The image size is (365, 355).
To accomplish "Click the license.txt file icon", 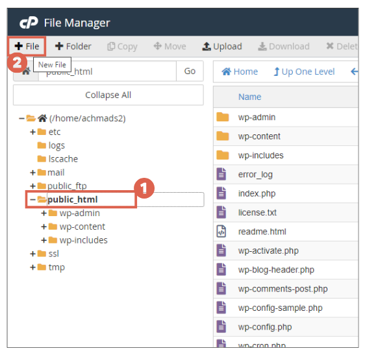I will pyautogui.click(x=221, y=212).
